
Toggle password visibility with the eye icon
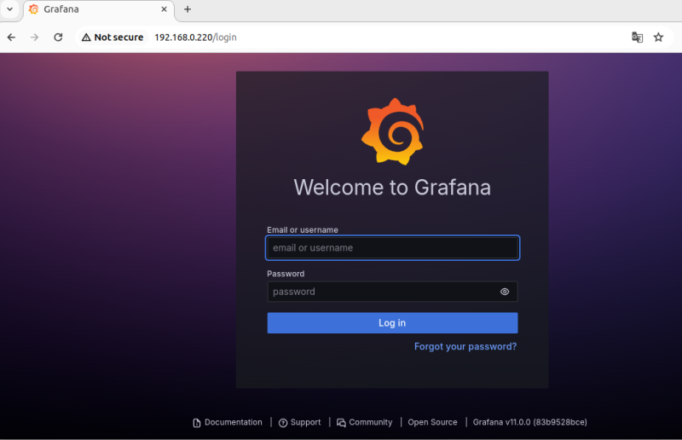point(505,292)
